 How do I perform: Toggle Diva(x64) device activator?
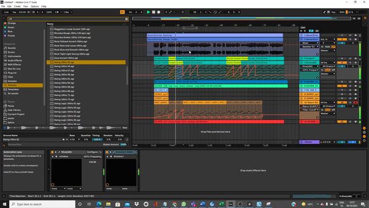[52, 152]
